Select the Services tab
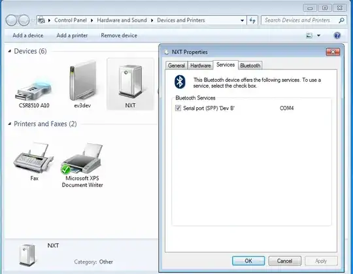 (x=226, y=65)
